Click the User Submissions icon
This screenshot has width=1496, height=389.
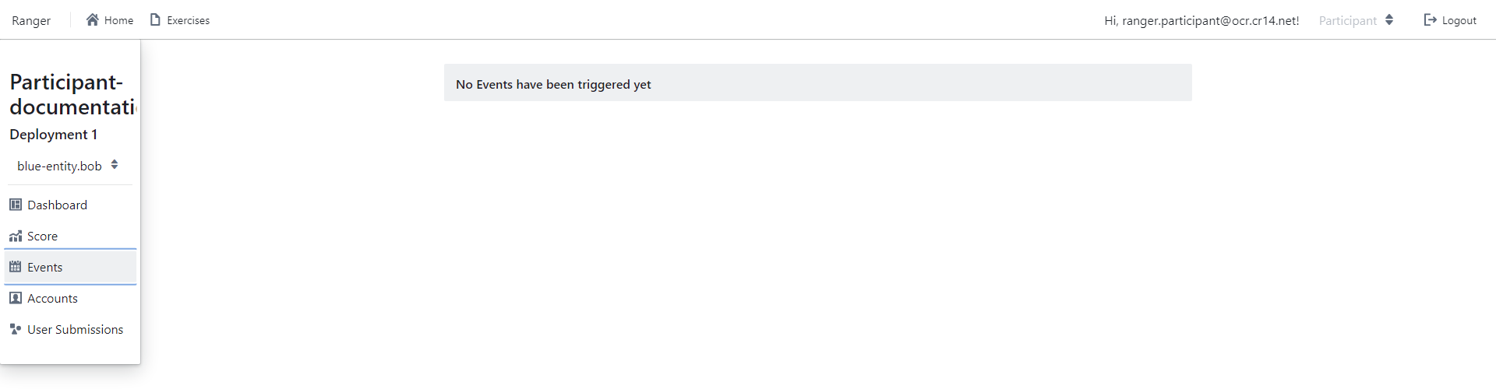16,329
